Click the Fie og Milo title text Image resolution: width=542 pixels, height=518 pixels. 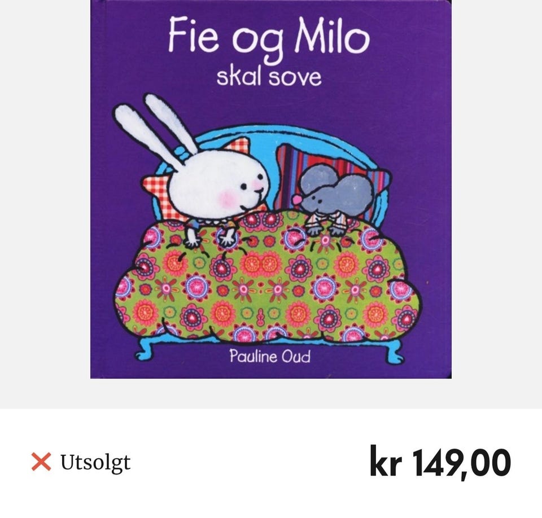(x=269, y=37)
